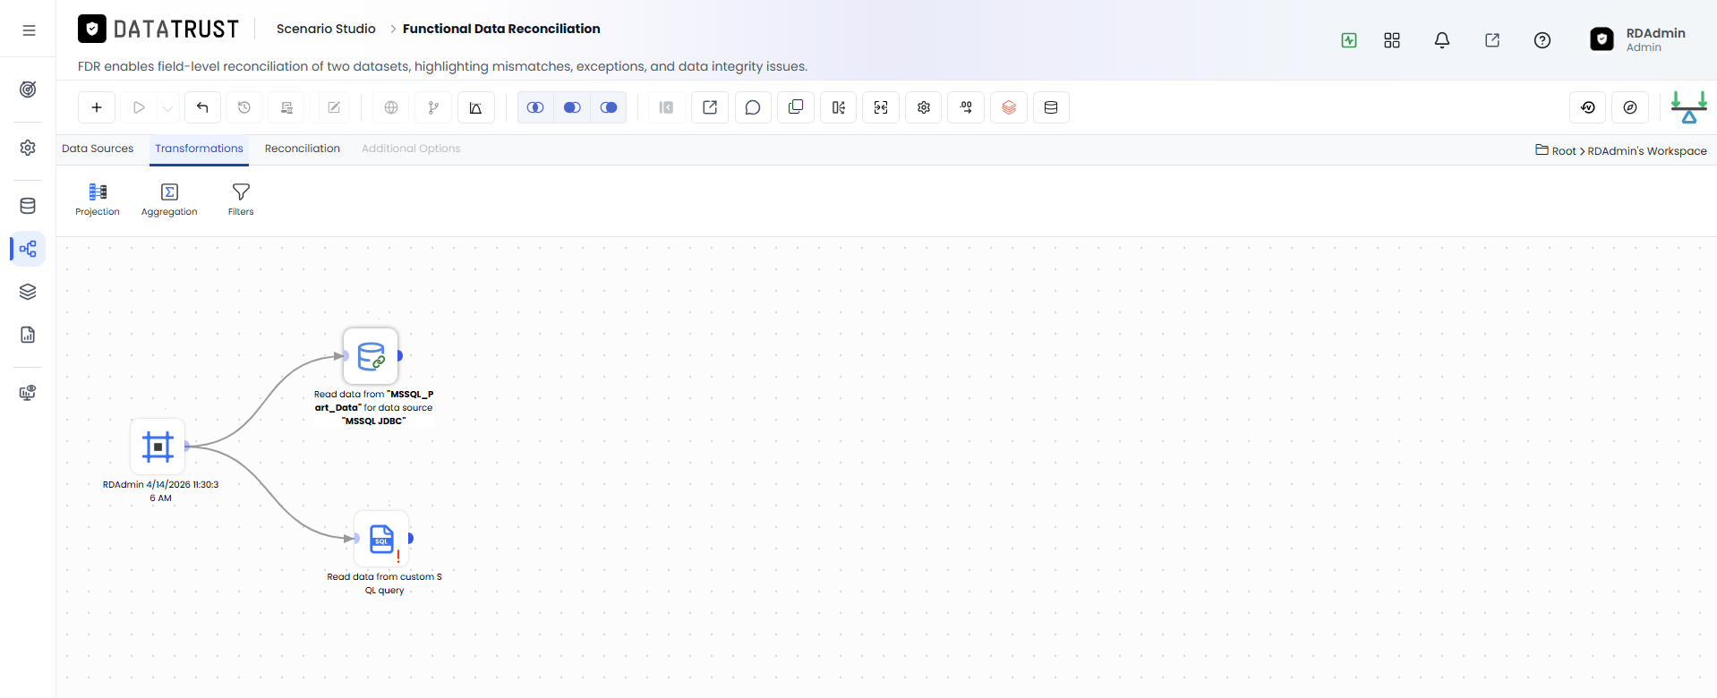Click the green reconciliation balance icon
Screen dimensions: 1717x698
click(x=1689, y=107)
